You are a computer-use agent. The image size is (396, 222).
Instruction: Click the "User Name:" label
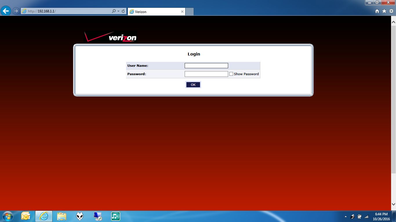(138, 66)
